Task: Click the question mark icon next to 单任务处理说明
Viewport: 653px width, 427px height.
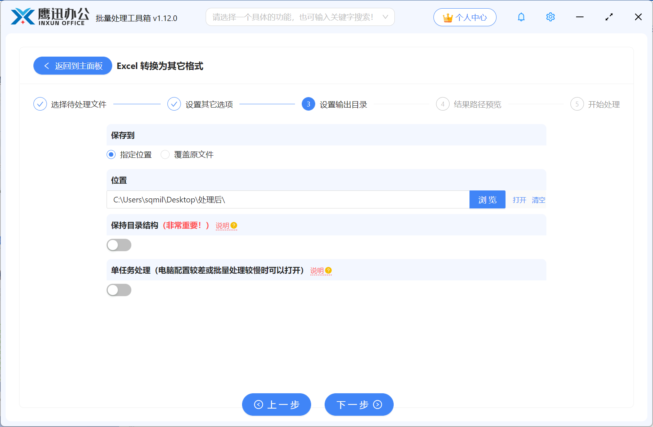Action: click(x=328, y=270)
